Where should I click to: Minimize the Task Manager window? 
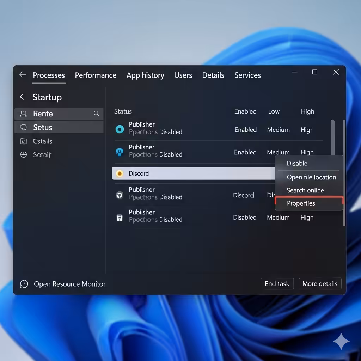point(294,72)
